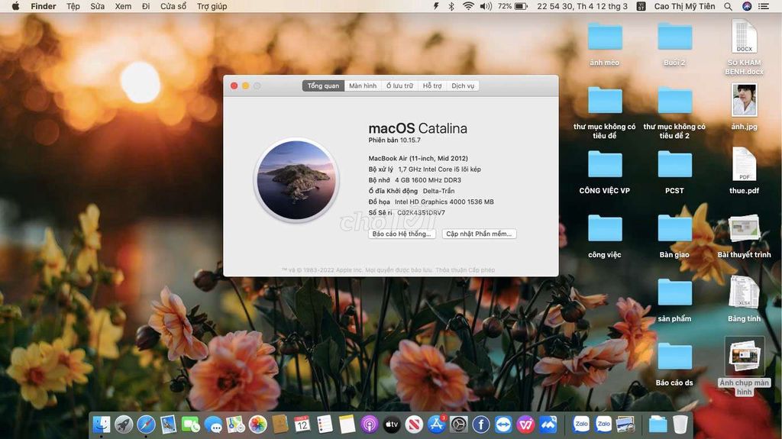Select the thue.pdf file

744,170
